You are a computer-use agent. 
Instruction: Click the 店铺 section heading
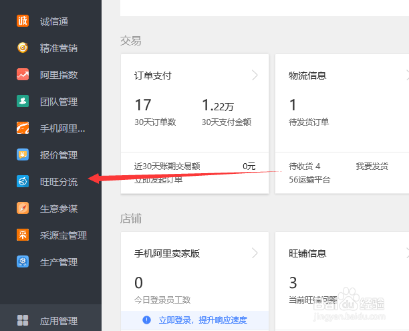(131, 219)
